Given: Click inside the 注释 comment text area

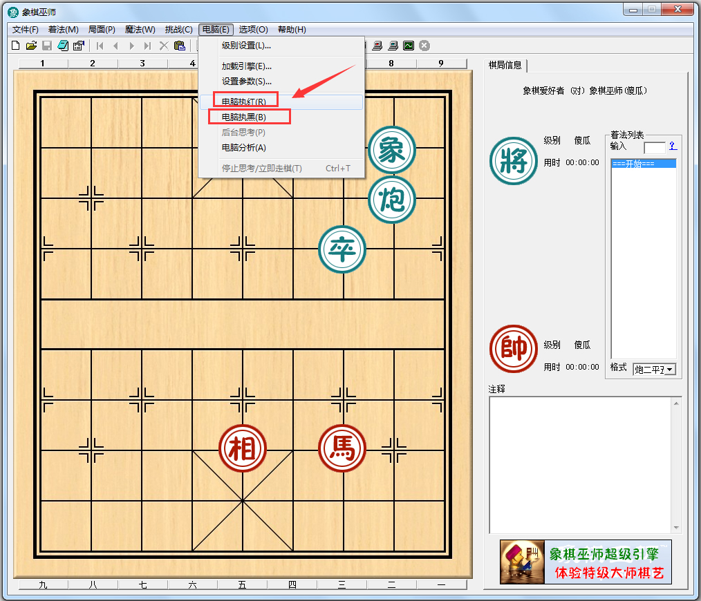Looking at the screenshot, I should pos(581,465).
